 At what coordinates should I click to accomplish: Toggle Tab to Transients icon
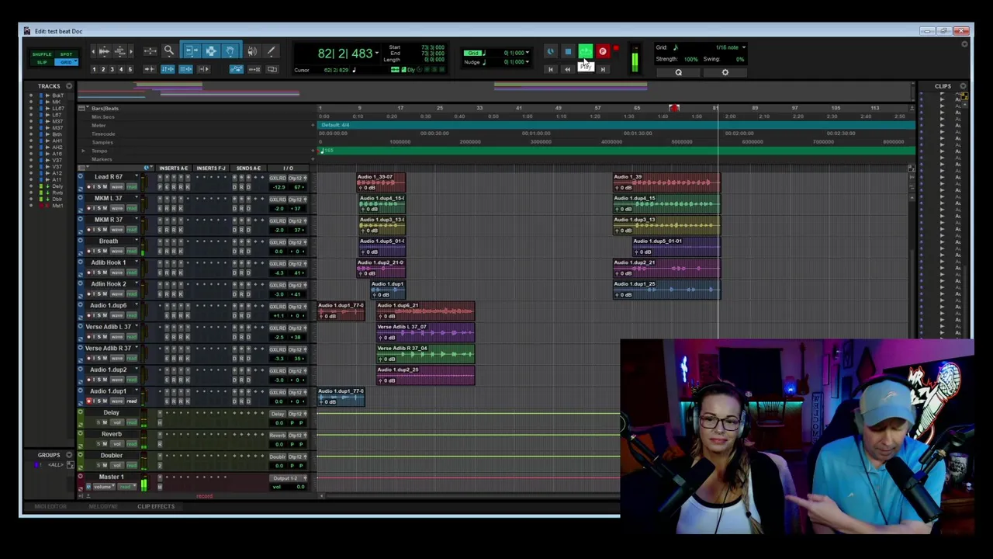click(x=150, y=69)
